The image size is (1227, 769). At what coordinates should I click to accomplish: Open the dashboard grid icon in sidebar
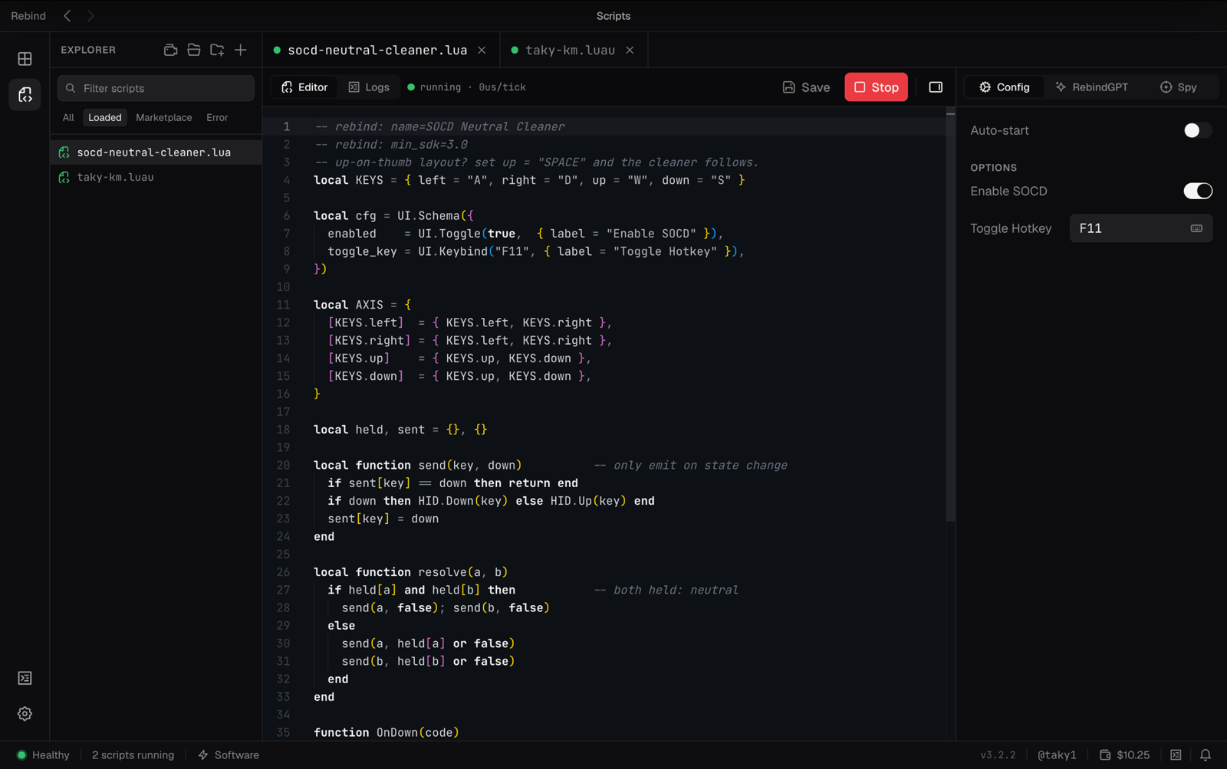click(x=25, y=59)
